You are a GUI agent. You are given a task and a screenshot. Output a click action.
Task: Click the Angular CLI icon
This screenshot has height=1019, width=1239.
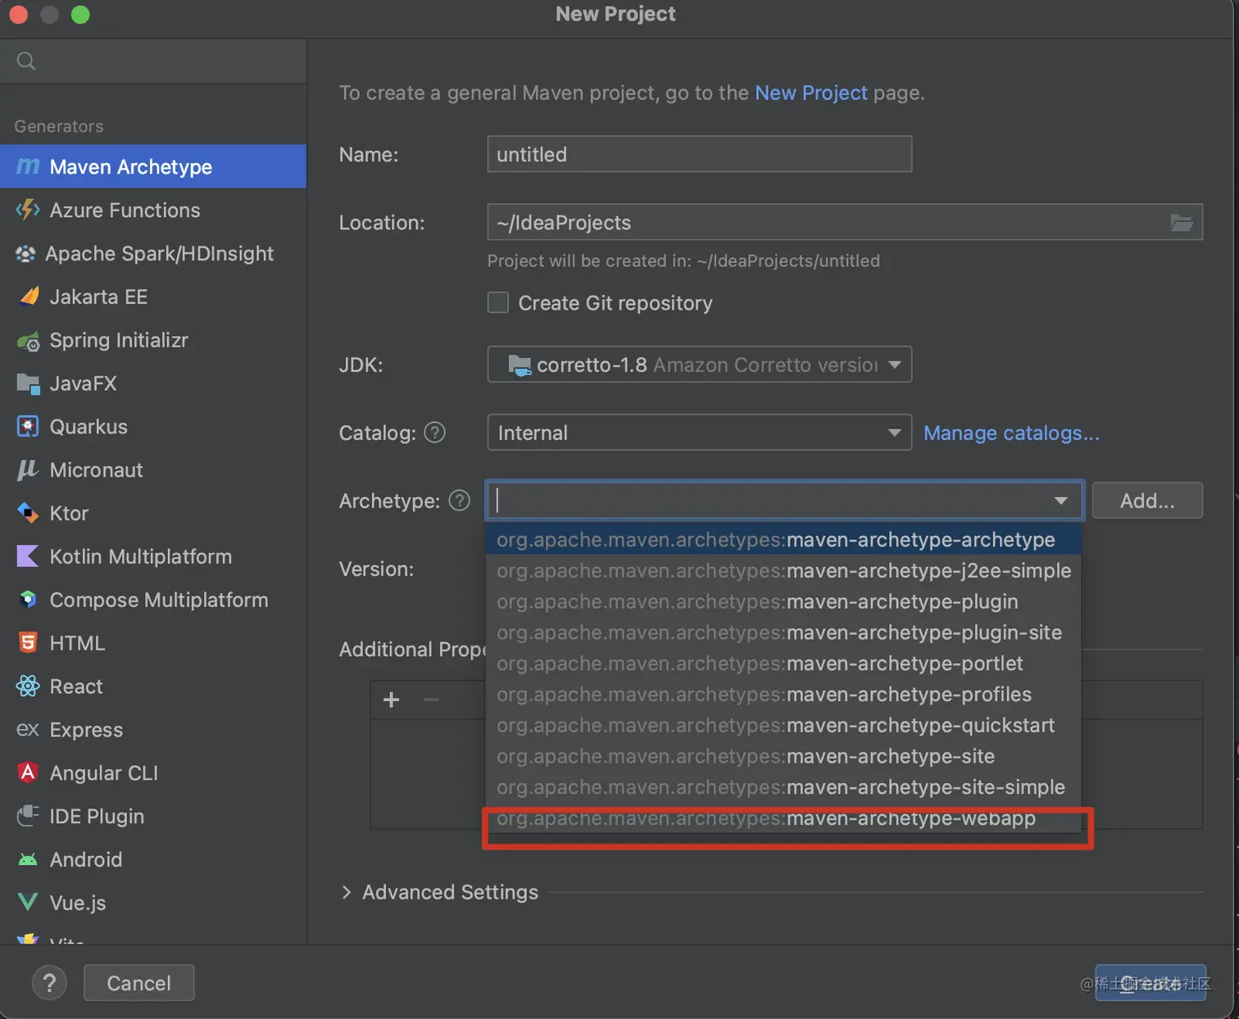pyautogui.click(x=28, y=772)
